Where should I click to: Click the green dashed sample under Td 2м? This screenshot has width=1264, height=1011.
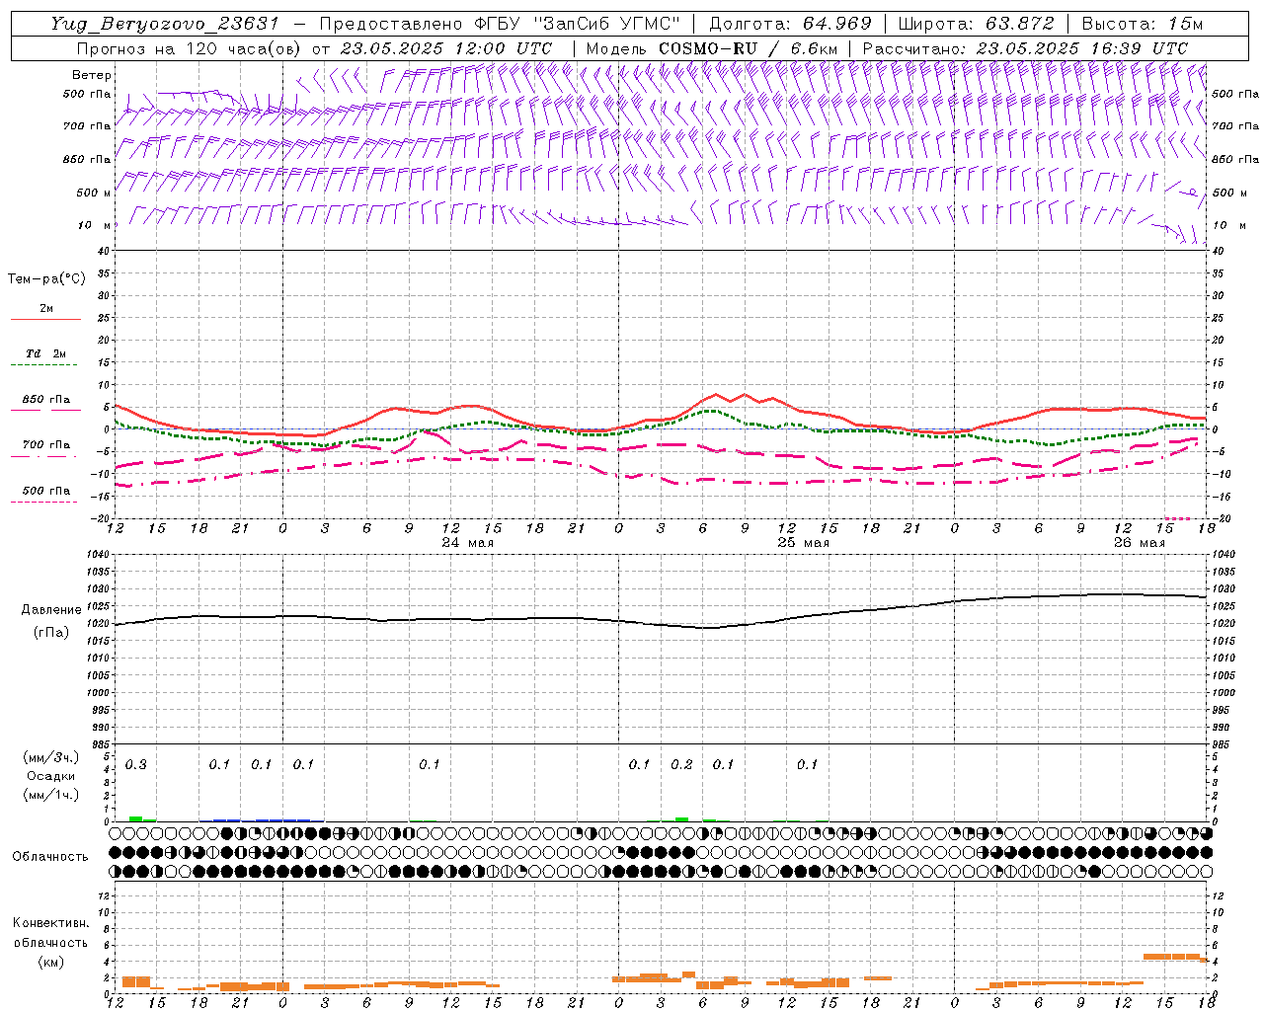pyautogui.click(x=43, y=365)
